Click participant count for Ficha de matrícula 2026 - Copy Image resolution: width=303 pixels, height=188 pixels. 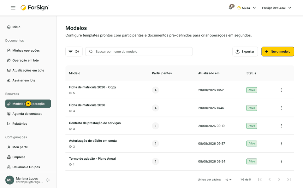[x=155, y=90]
